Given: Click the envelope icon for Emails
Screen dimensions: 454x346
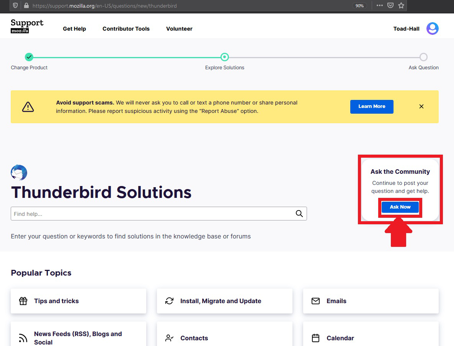Looking at the screenshot, I should point(315,301).
